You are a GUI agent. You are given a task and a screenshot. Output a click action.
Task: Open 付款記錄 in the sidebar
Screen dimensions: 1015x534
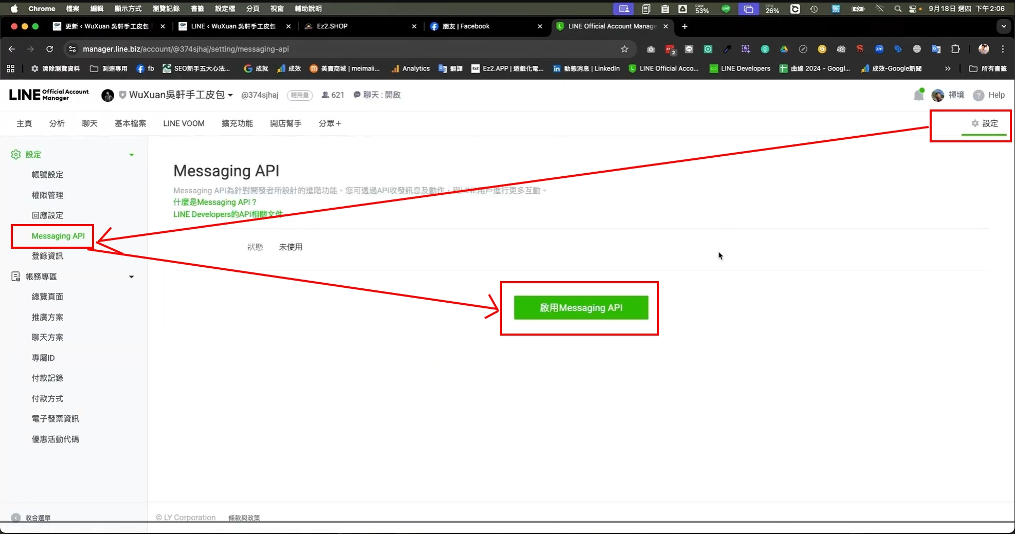[47, 378]
